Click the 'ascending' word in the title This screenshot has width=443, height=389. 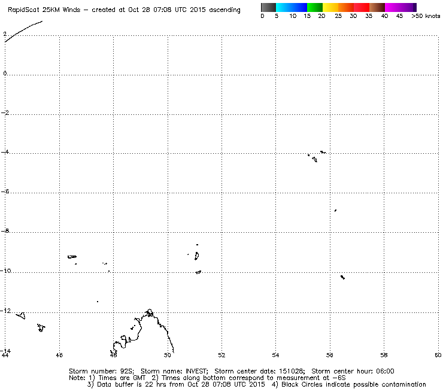click(x=224, y=10)
